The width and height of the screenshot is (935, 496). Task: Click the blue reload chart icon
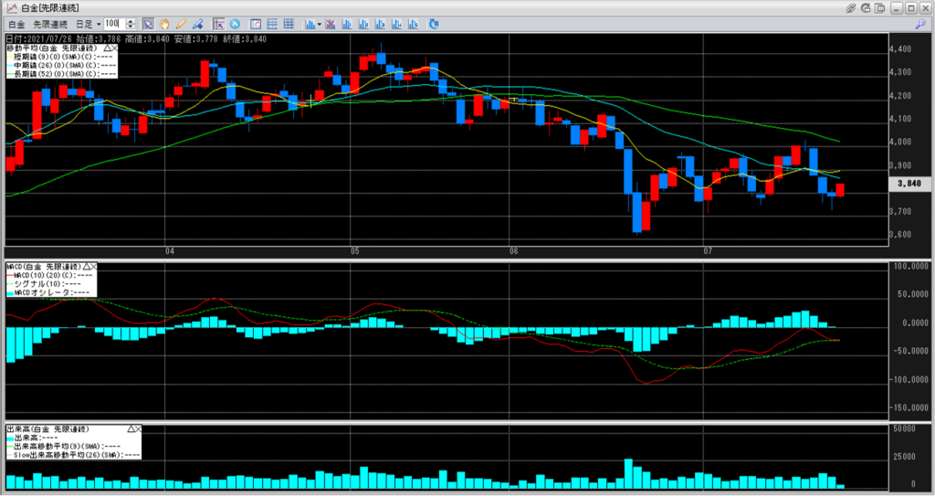[434, 25]
